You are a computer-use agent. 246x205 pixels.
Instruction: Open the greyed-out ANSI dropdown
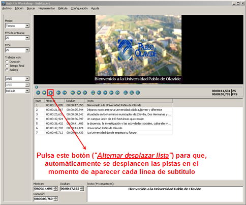[x=17, y=85]
